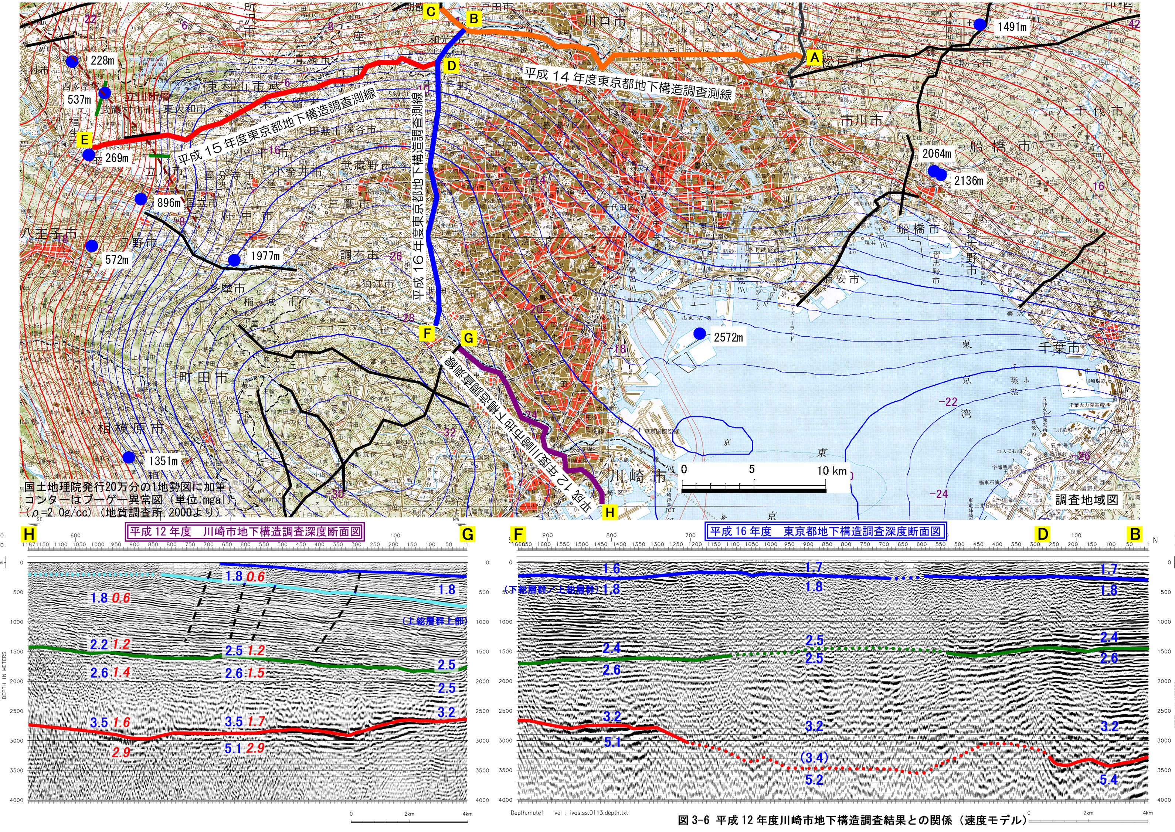Click the 三鷹市 city name
Viewport: 1175px width, 832px height.
point(349,204)
